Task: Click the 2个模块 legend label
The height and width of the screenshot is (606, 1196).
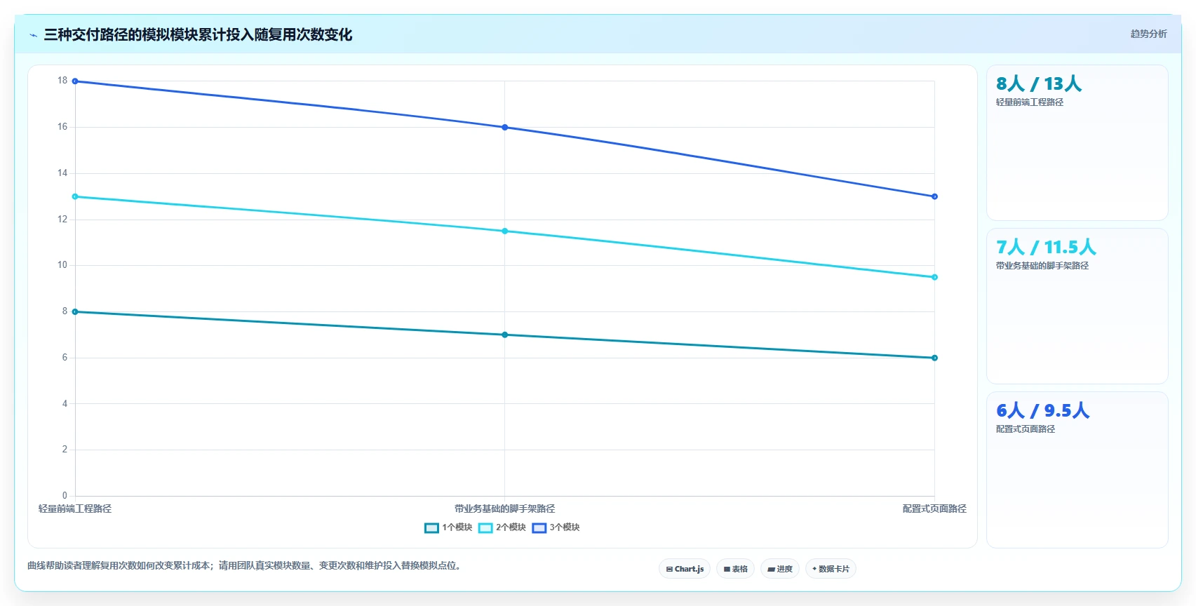Action: 511,527
